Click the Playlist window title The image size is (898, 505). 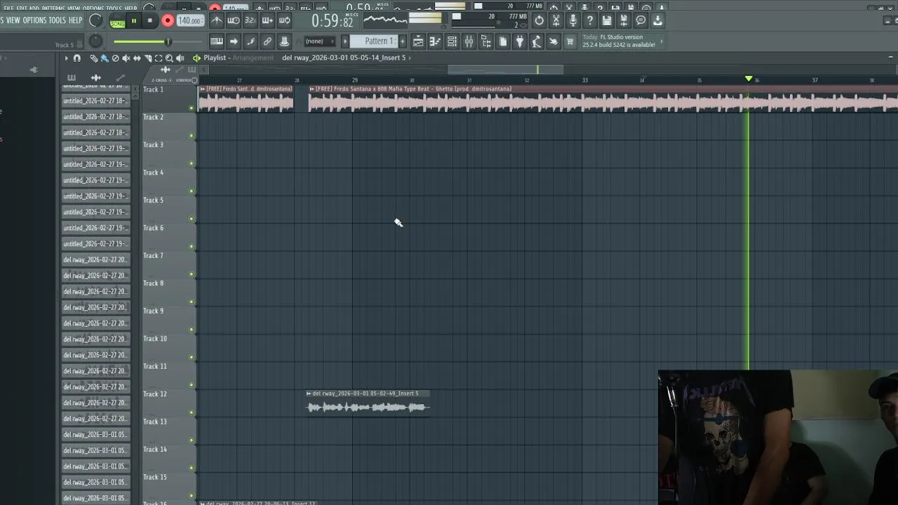click(x=215, y=58)
